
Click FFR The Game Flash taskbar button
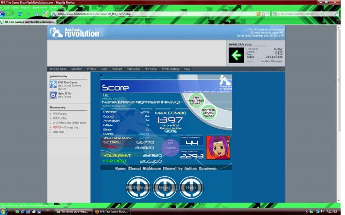pyautogui.click(x=111, y=212)
